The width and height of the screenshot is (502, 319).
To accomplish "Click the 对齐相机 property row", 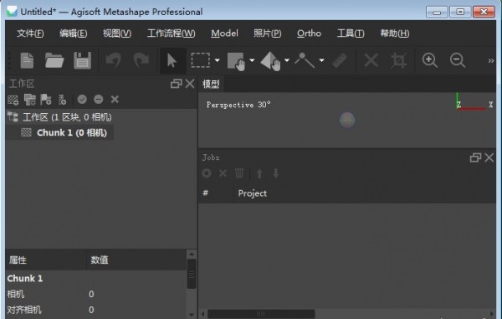I will coord(95,310).
